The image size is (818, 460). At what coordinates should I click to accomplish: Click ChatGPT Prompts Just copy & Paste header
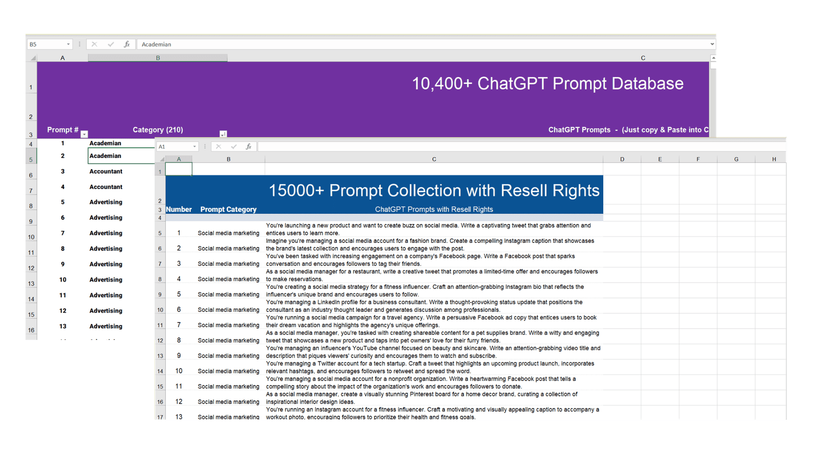point(628,130)
